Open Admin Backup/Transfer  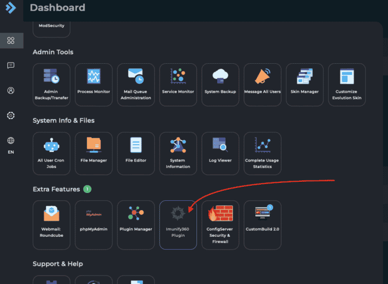point(51,84)
